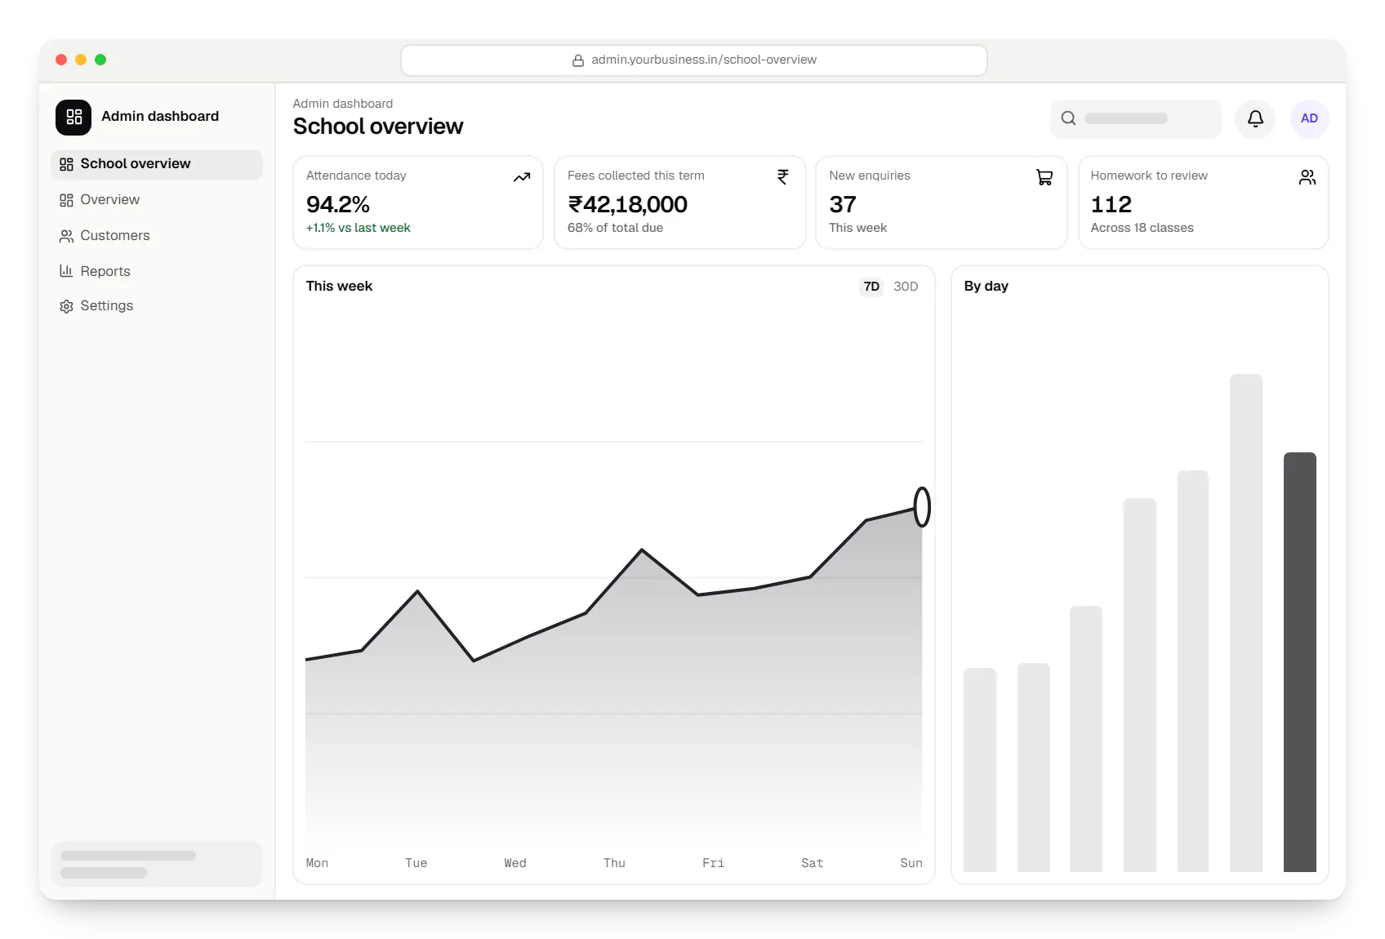Open the New enquiries card

(x=942, y=202)
